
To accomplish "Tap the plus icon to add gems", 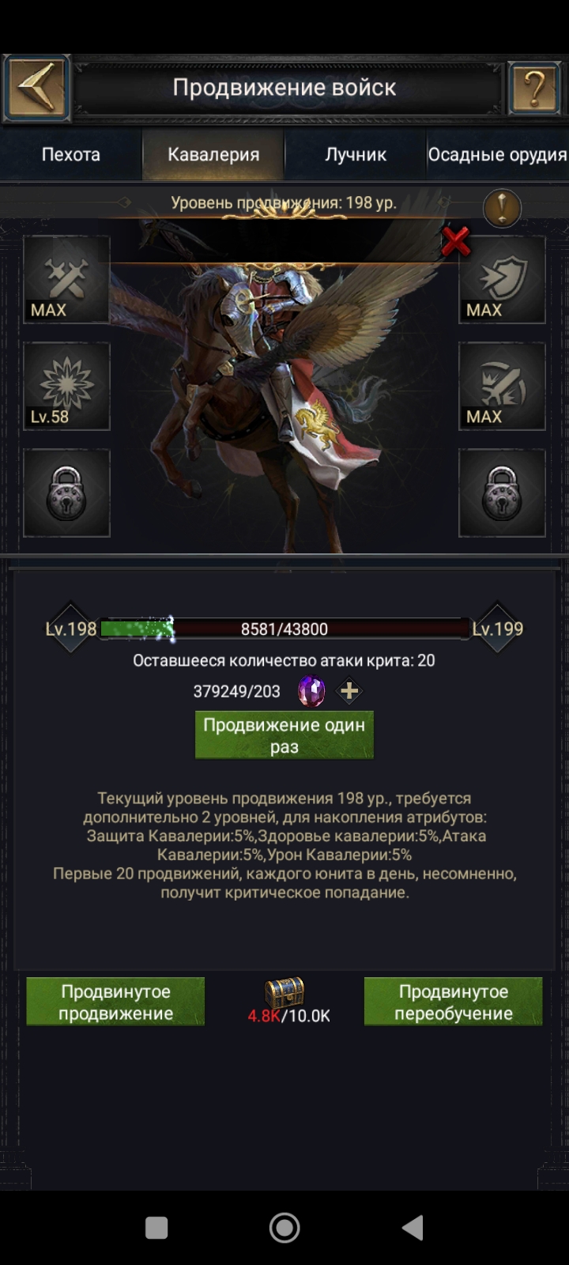I will click(349, 691).
